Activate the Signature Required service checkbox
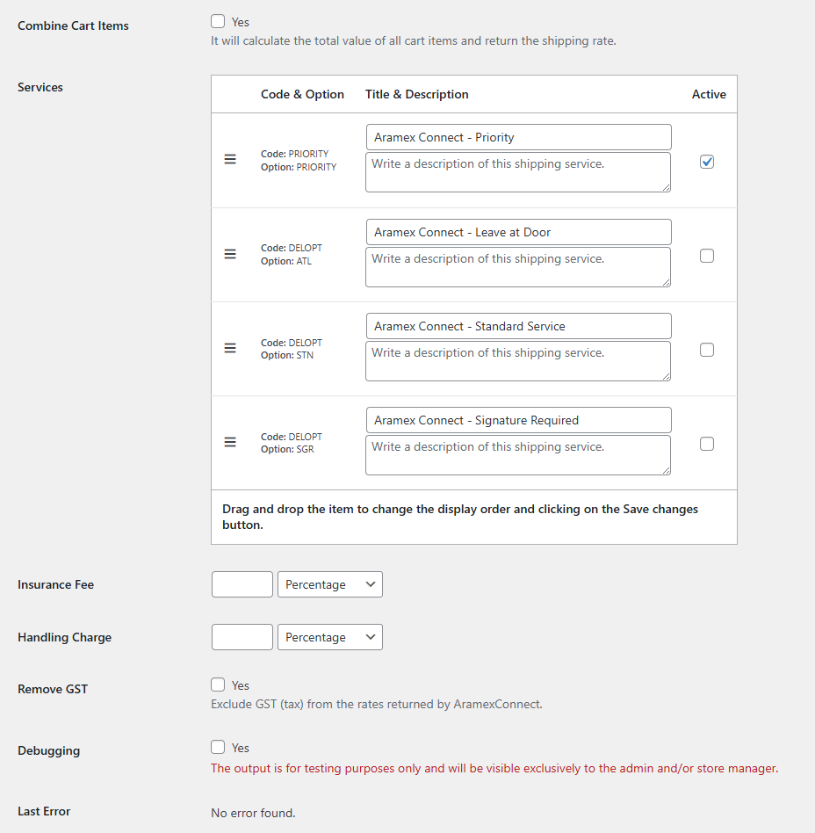Screen dimensions: 815x833 (707, 444)
